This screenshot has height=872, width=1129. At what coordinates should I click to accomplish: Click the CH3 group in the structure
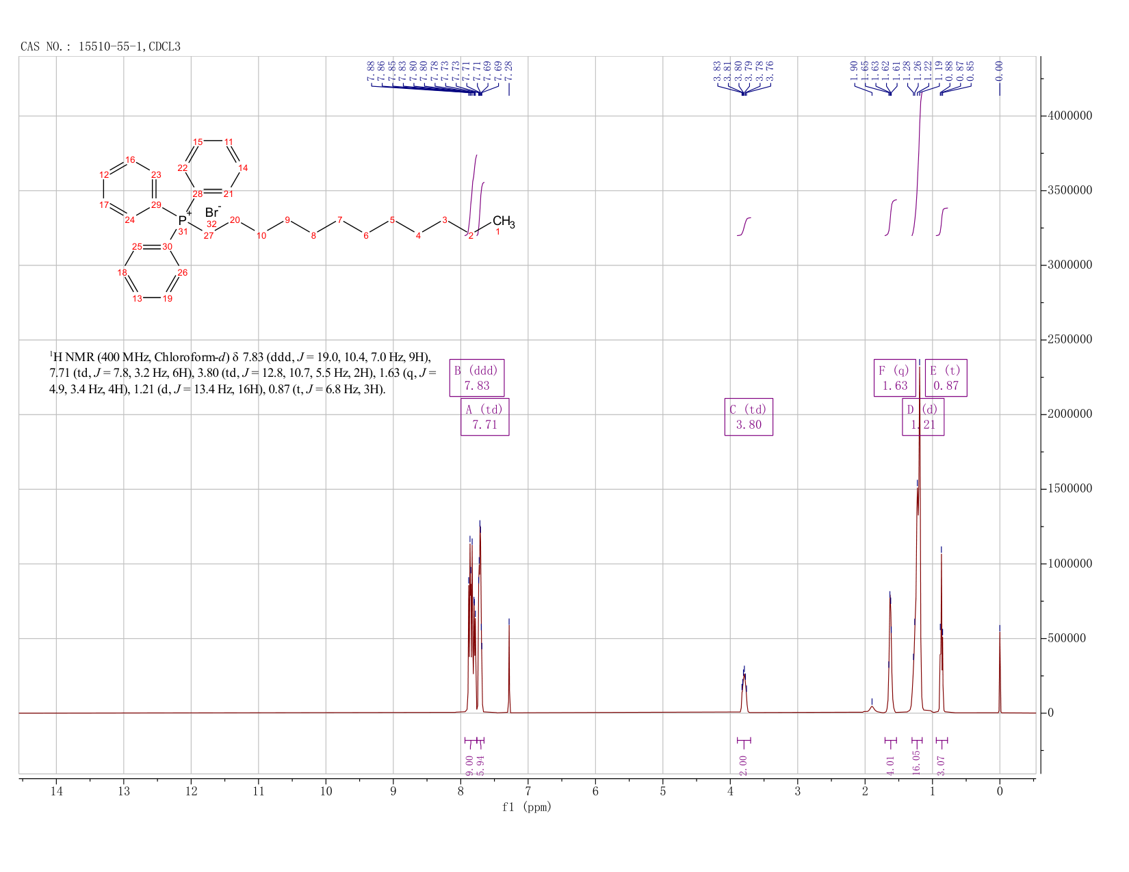pos(504,222)
